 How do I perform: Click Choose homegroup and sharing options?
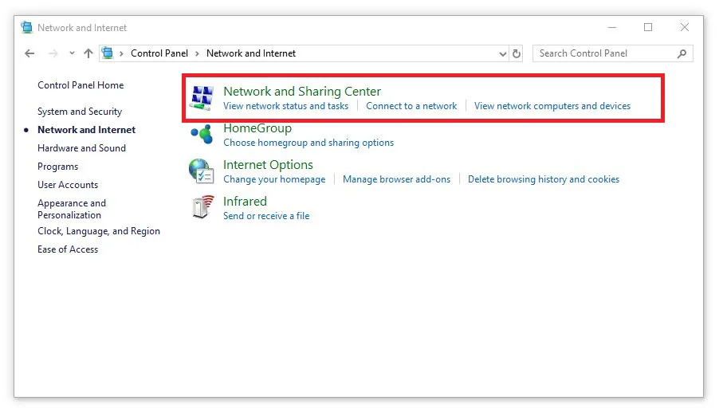point(308,143)
